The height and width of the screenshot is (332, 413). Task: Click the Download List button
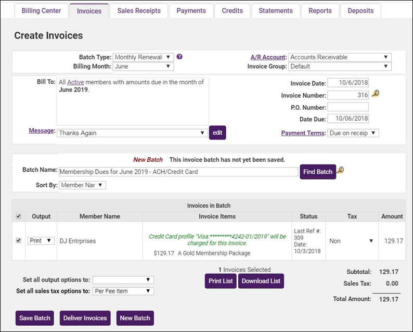(x=261, y=281)
